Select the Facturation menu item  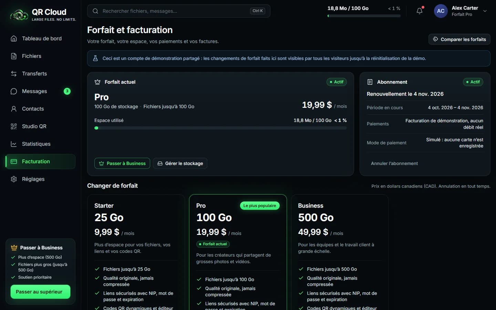(x=40, y=162)
